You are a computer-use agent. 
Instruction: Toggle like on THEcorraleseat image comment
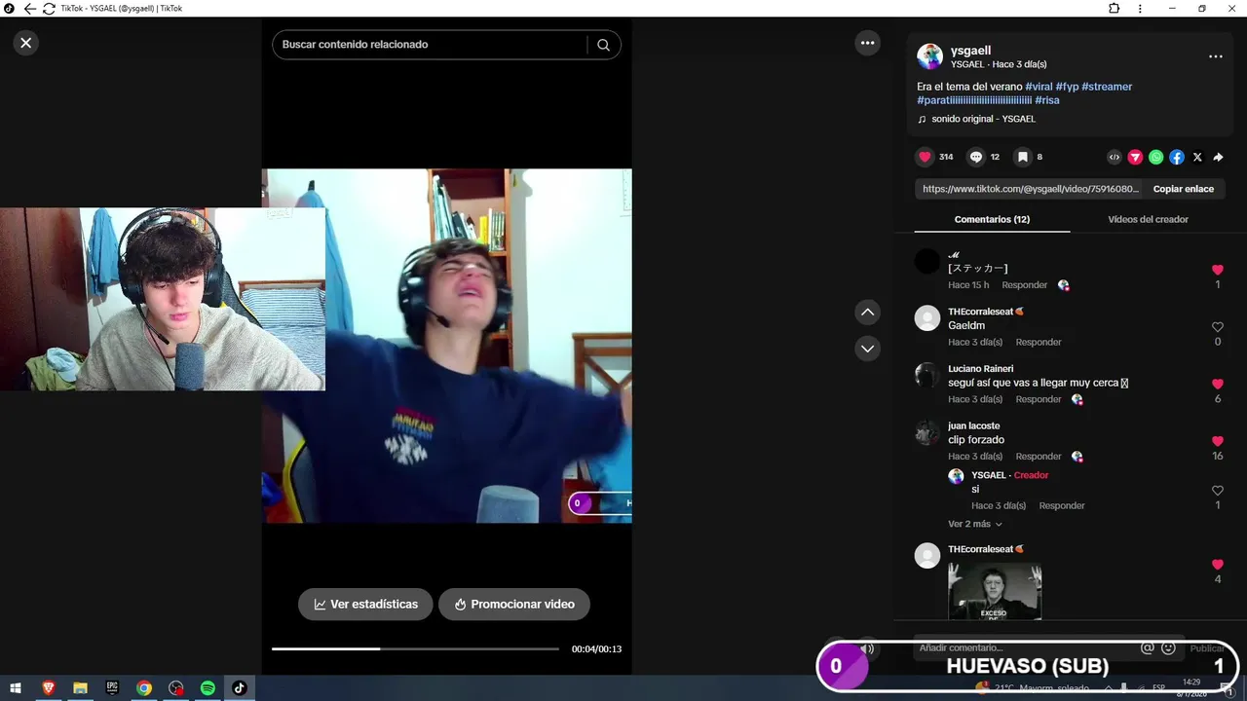(x=1217, y=565)
